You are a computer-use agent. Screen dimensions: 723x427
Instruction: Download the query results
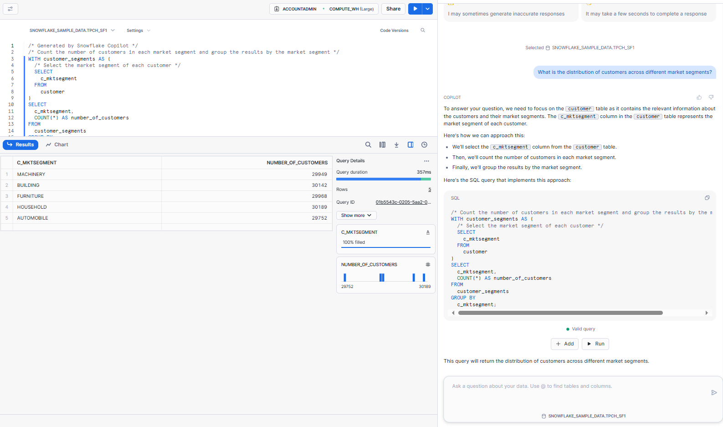click(396, 144)
